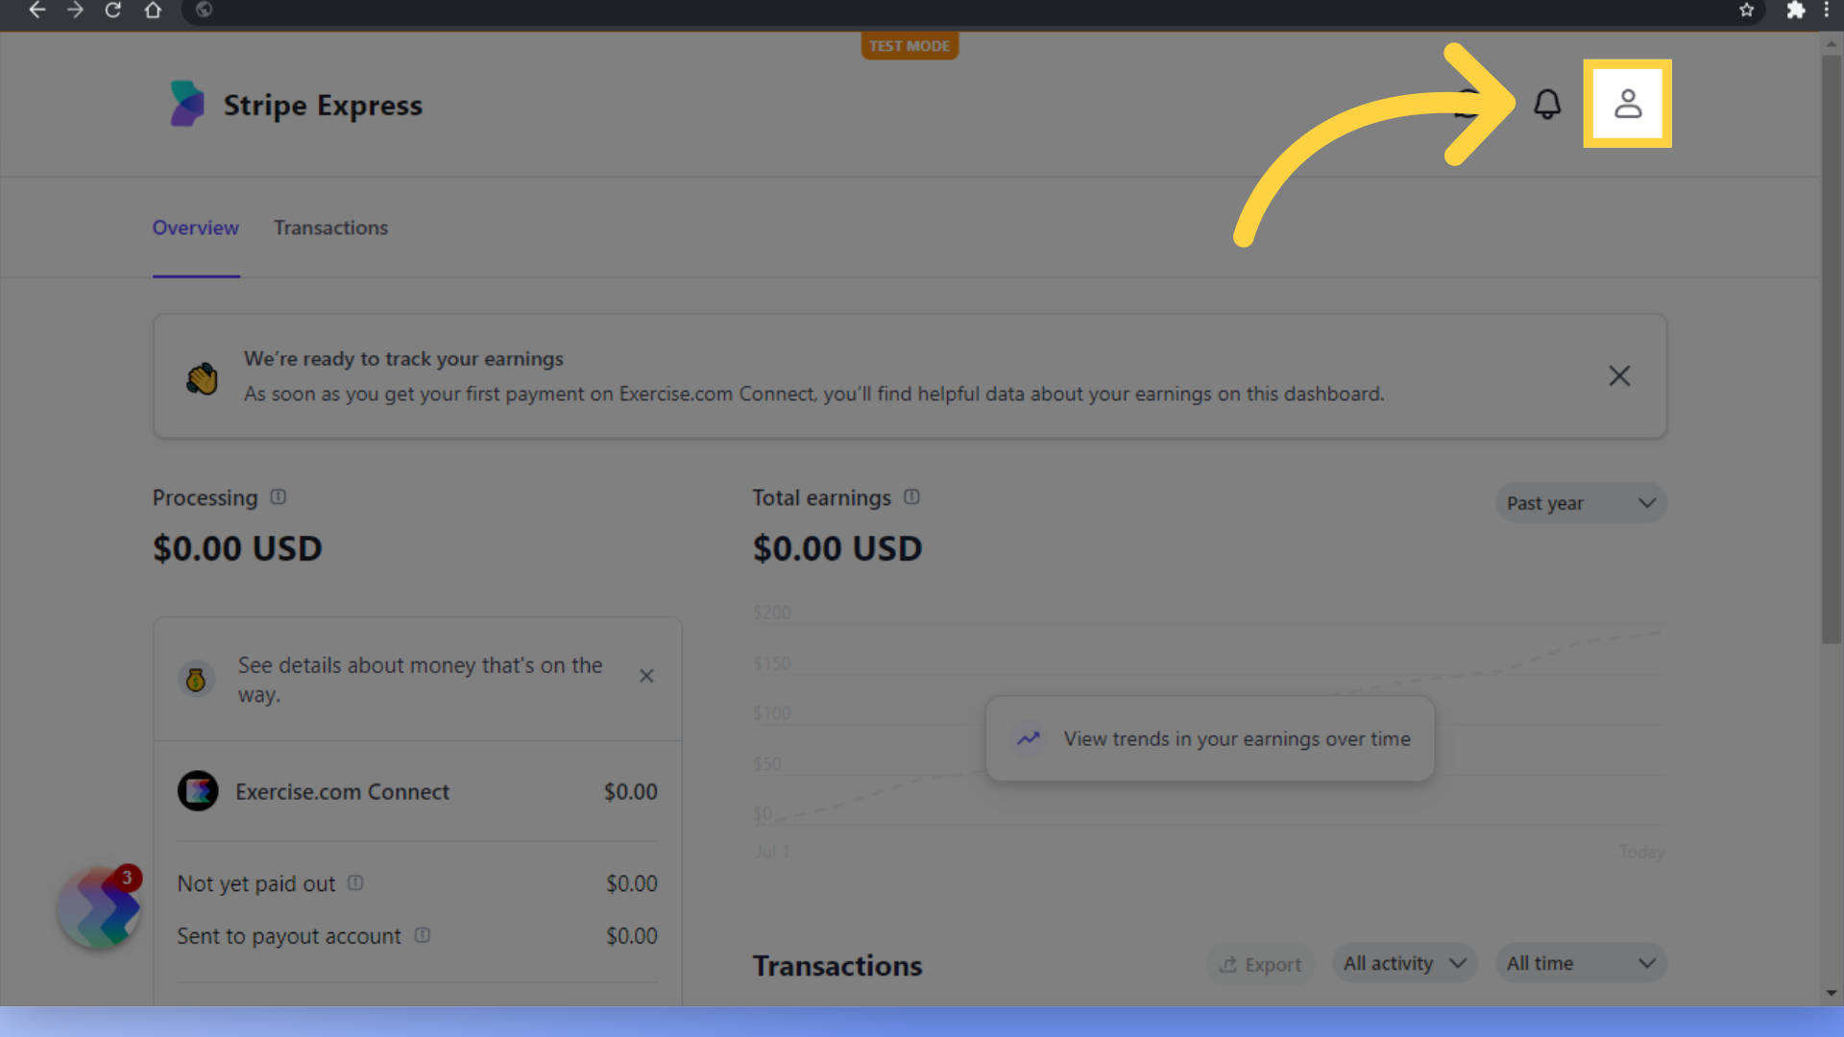This screenshot has height=1037, width=1844.
Task: Toggle the TEST MODE indicator banner
Action: coord(908,45)
